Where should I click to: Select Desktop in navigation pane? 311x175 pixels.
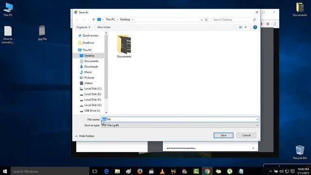point(88,55)
